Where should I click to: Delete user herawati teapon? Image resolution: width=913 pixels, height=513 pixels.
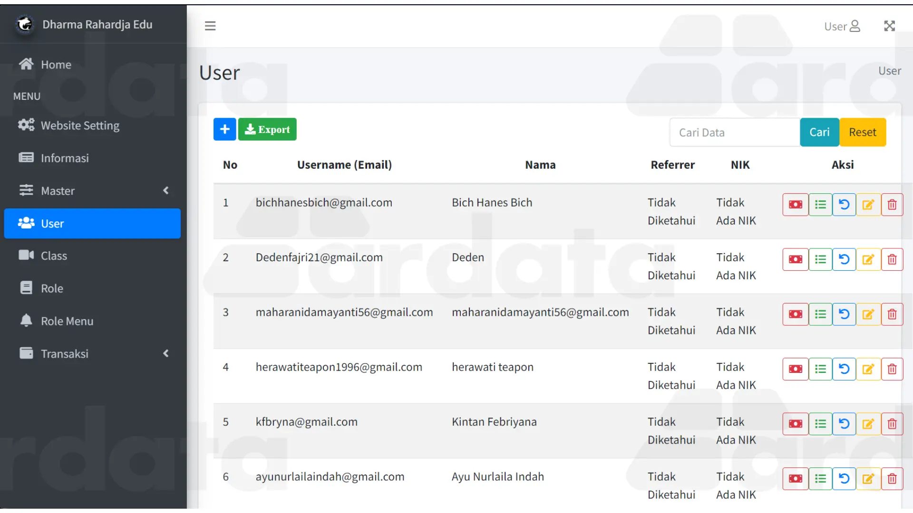[x=892, y=369]
